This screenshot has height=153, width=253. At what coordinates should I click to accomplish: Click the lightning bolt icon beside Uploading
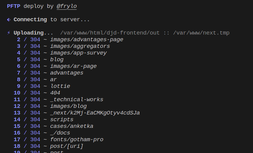coord(9,33)
